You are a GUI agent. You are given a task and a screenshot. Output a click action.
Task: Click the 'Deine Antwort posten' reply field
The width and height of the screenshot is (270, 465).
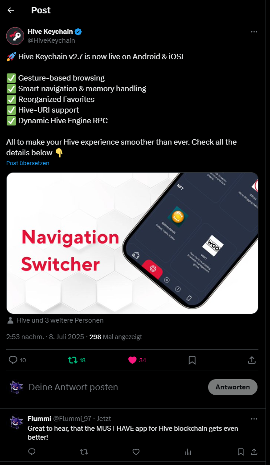(116, 387)
